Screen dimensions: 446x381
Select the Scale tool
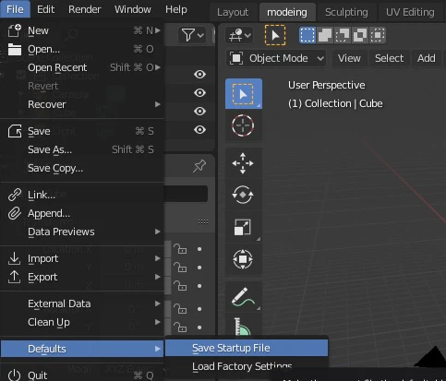click(x=243, y=227)
